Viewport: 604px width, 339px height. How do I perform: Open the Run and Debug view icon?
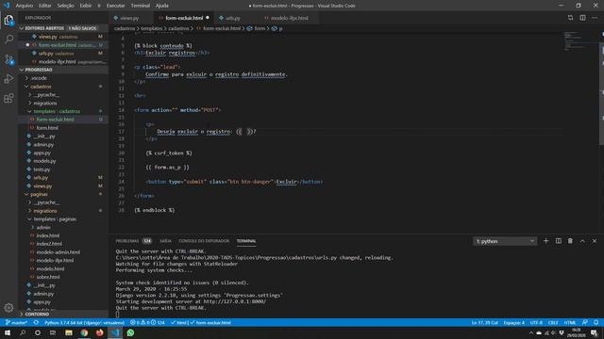(x=8, y=79)
